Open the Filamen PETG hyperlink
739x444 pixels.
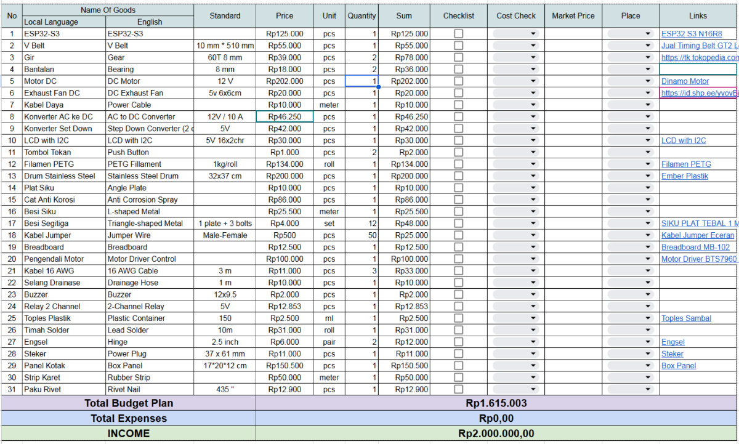pos(686,164)
